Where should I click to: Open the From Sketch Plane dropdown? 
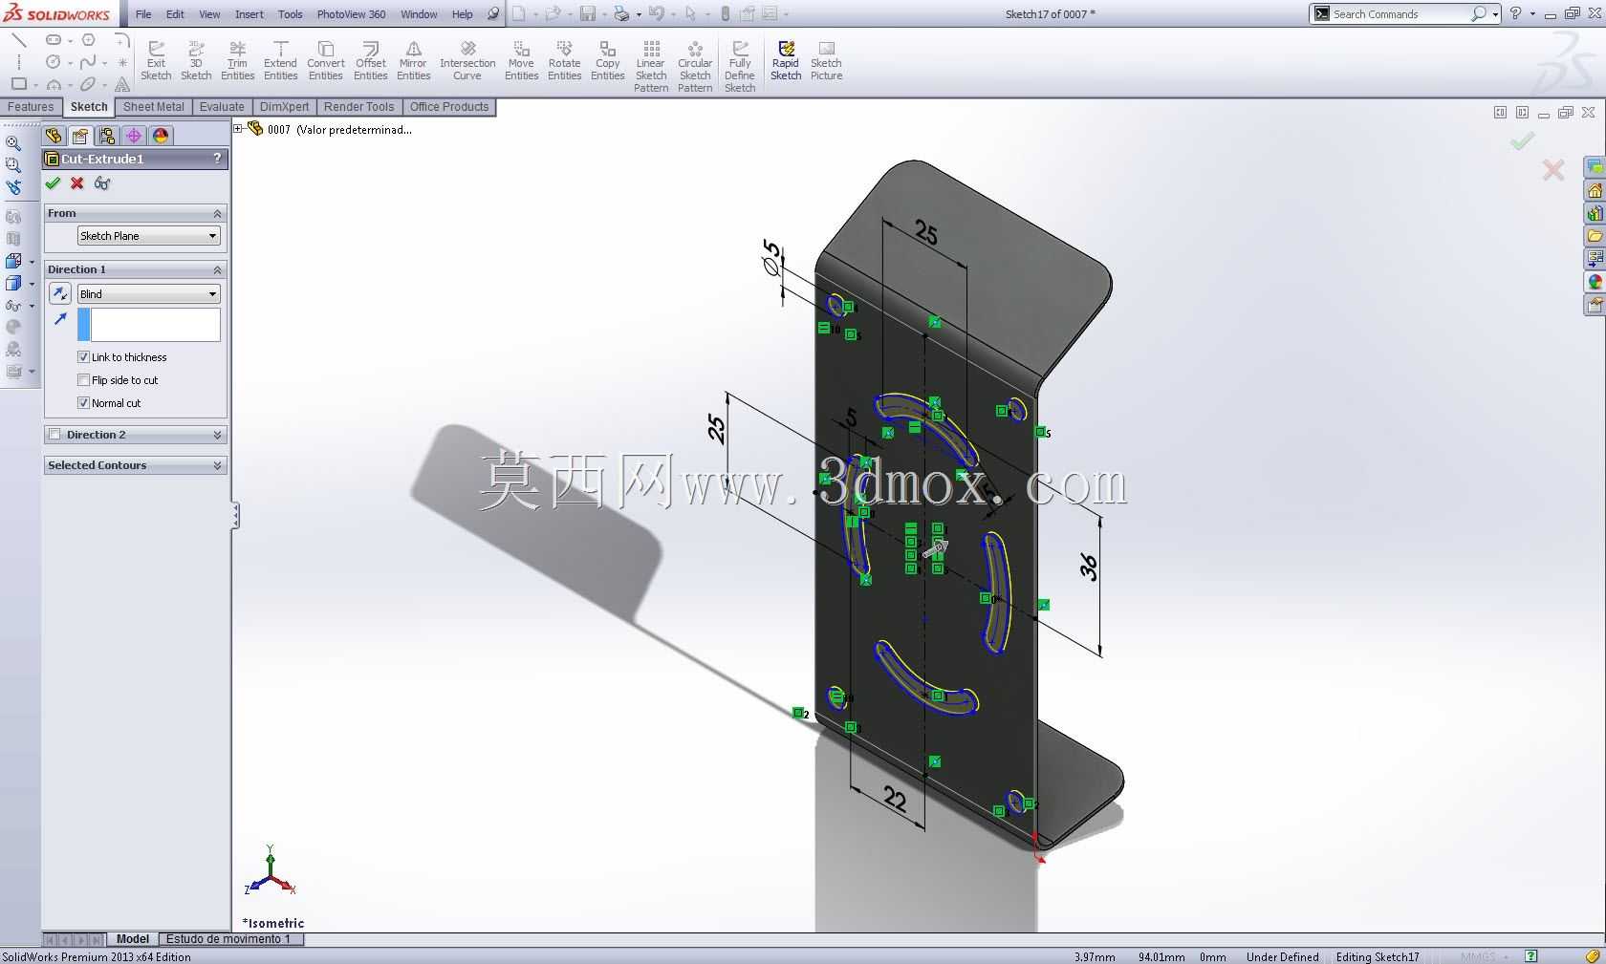tap(149, 236)
